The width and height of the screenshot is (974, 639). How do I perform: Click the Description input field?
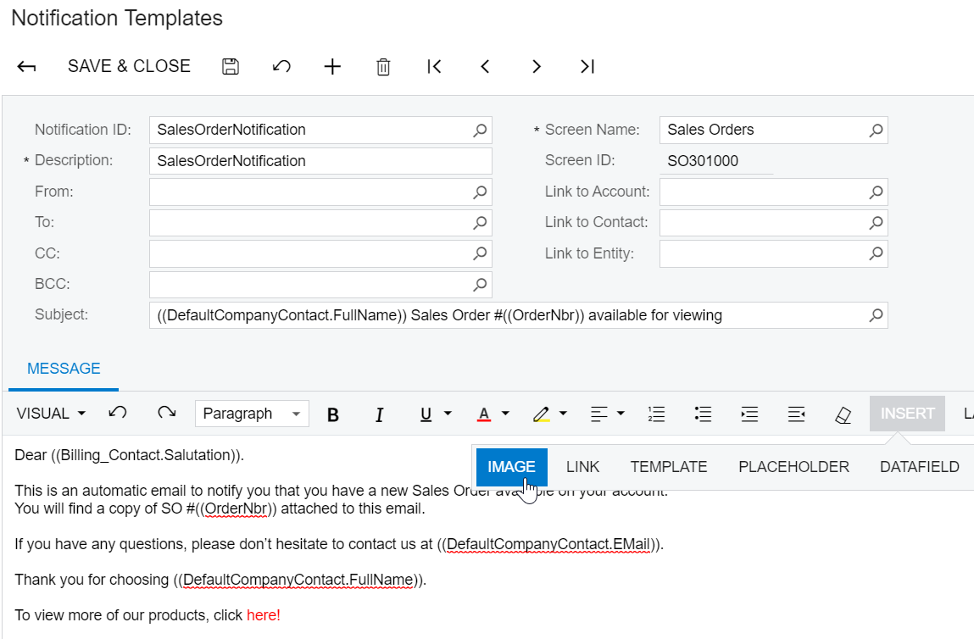tap(320, 161)
